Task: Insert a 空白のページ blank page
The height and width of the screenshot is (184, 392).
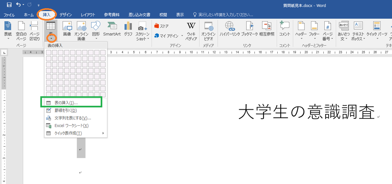Action: pyautogui.click(x=21, y=31)
